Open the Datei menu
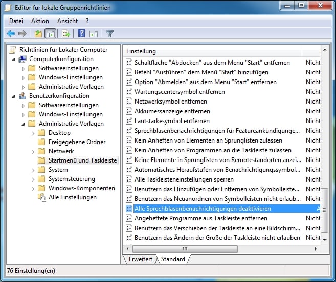 tap(16, 21)
